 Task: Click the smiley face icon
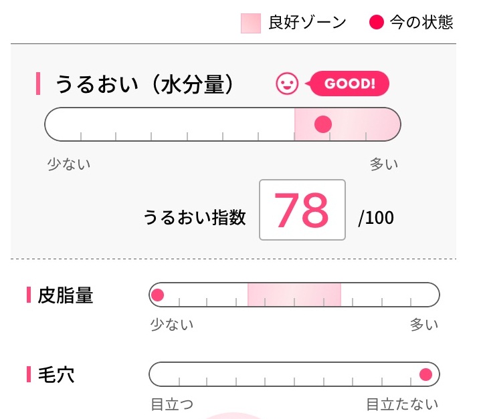[x=287, y=84]
